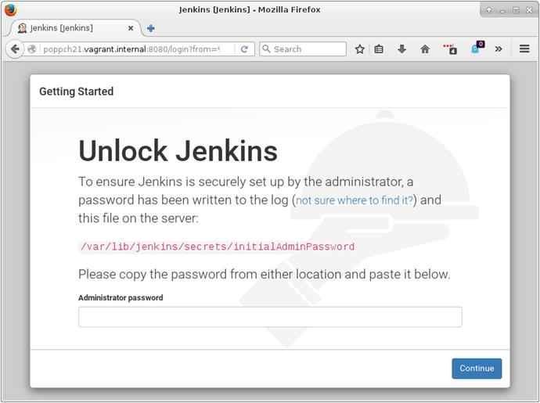Open the Firefox hamburger menu
Viewport: 540px width, 403px height.
click(x=524, y=49)
